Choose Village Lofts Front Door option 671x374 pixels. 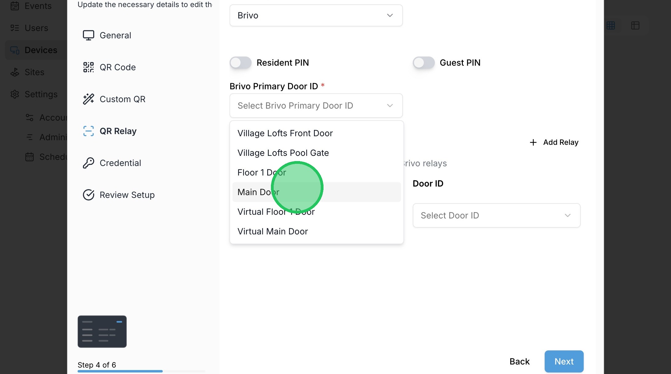[x=285, y=133]
